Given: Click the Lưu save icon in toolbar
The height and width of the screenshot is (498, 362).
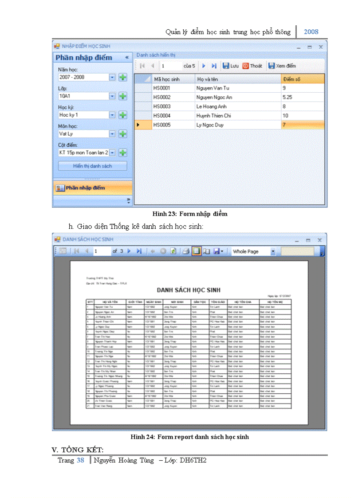Looking at the screenshot, I should [226, 66].
